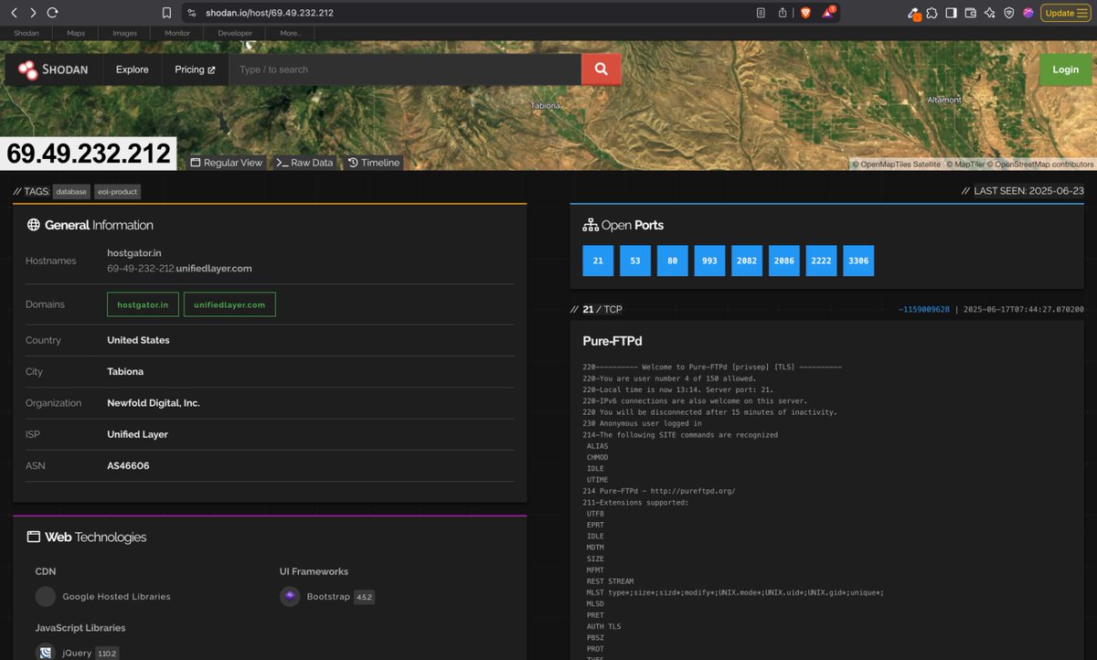Open the browser profile avatar
The width and height of the screenshot is (1097, 660).
click(1028, 13)
